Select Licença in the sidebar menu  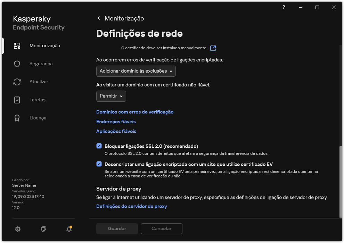tap(38, 118)
